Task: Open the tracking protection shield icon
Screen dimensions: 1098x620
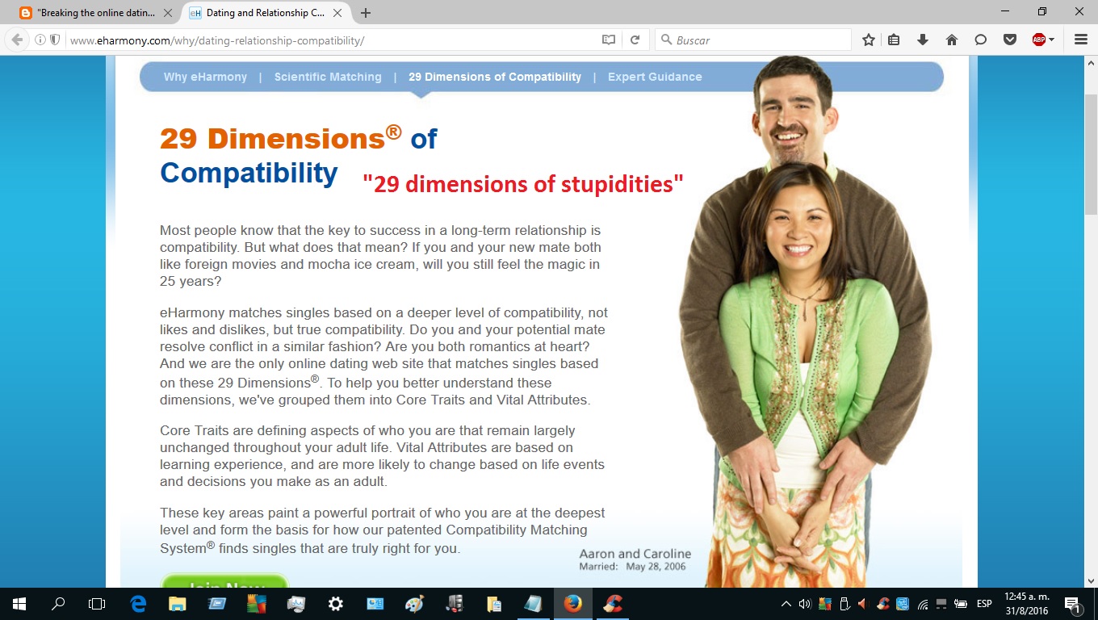Action: [55, 40]
